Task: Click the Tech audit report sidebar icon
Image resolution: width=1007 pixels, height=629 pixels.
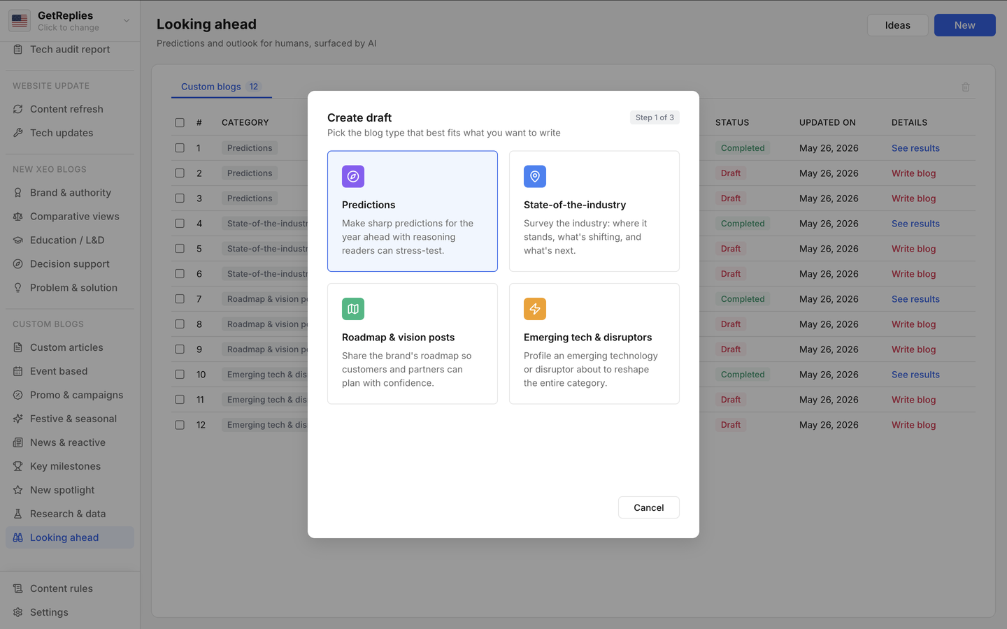Action: [18, 50]
